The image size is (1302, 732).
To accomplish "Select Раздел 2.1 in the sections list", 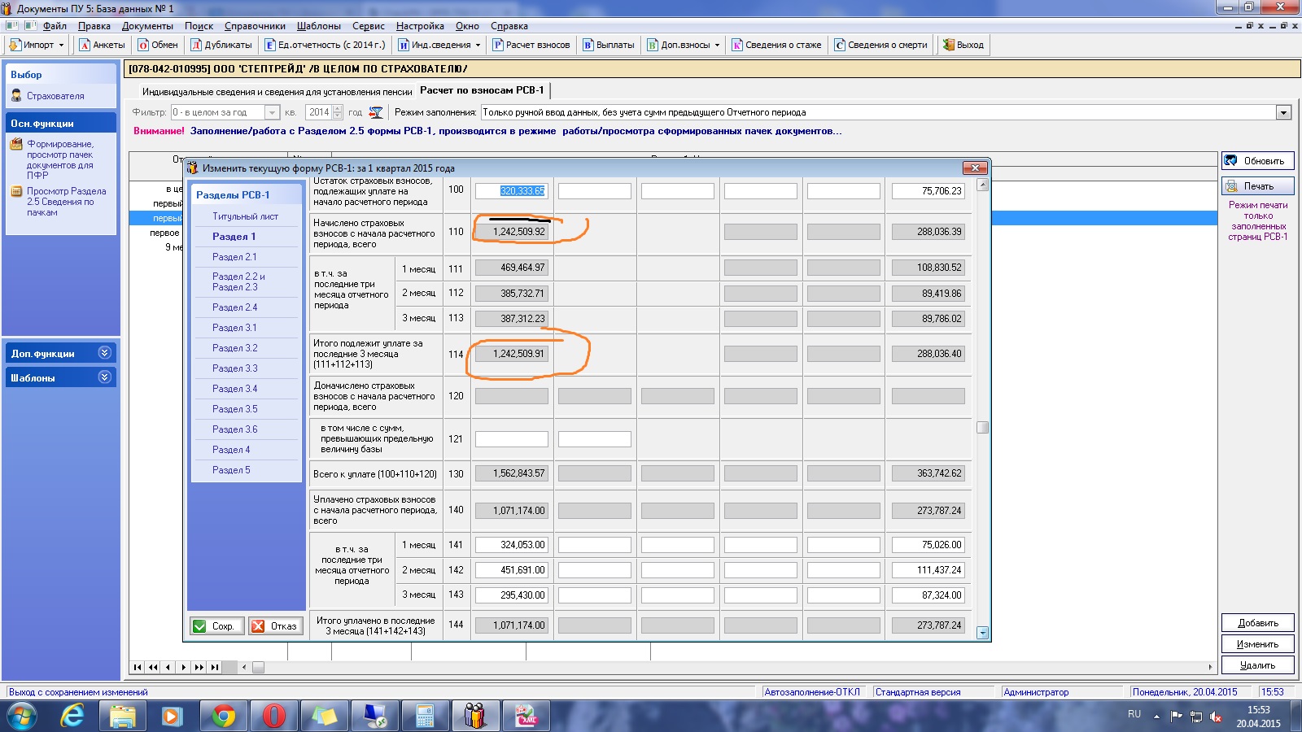I will [x=234, y=257].
